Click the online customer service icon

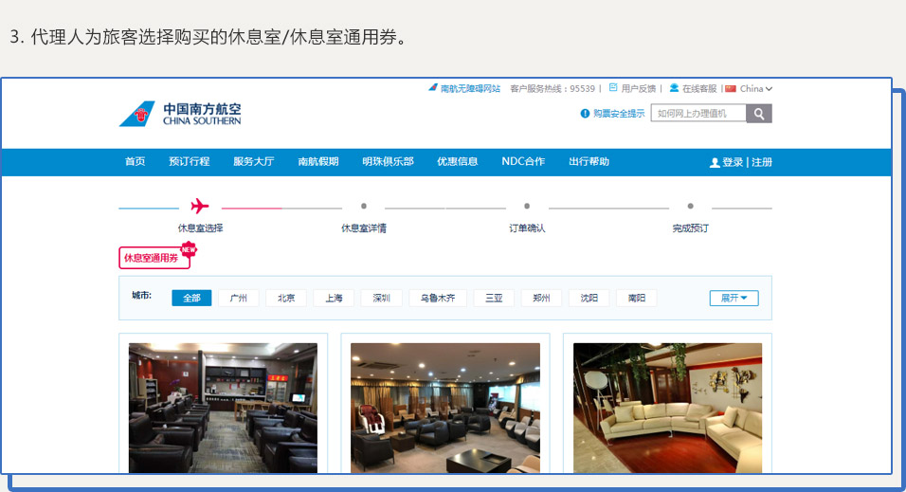674,88
